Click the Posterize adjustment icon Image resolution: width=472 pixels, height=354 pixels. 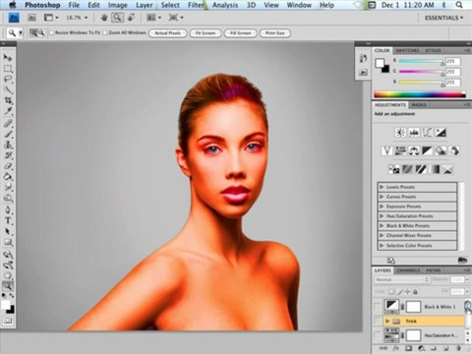tap(407, 169)
